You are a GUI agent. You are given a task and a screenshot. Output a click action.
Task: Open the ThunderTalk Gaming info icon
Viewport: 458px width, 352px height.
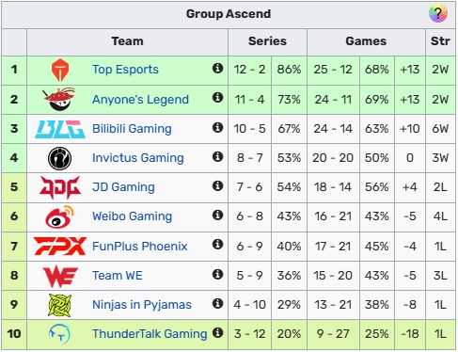pos(217,332)
